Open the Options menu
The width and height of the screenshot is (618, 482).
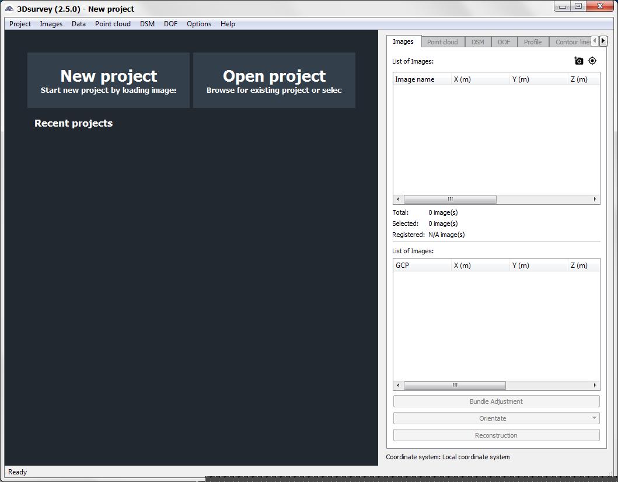pyautogui.click(x=199, y=24)
